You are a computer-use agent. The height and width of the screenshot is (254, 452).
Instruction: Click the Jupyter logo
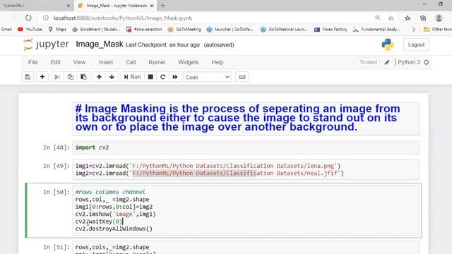click(46, 44)
